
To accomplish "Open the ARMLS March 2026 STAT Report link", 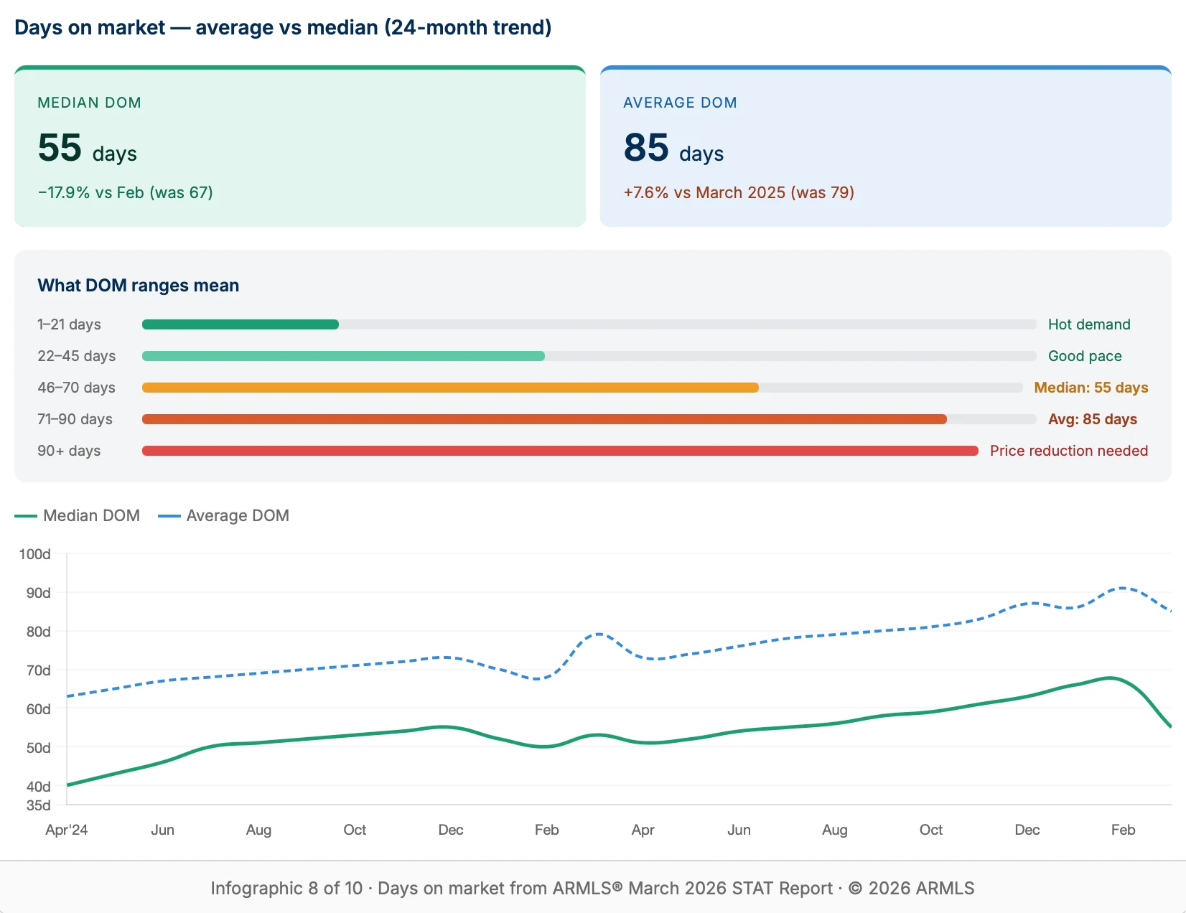I will click(x=694, y=889).
